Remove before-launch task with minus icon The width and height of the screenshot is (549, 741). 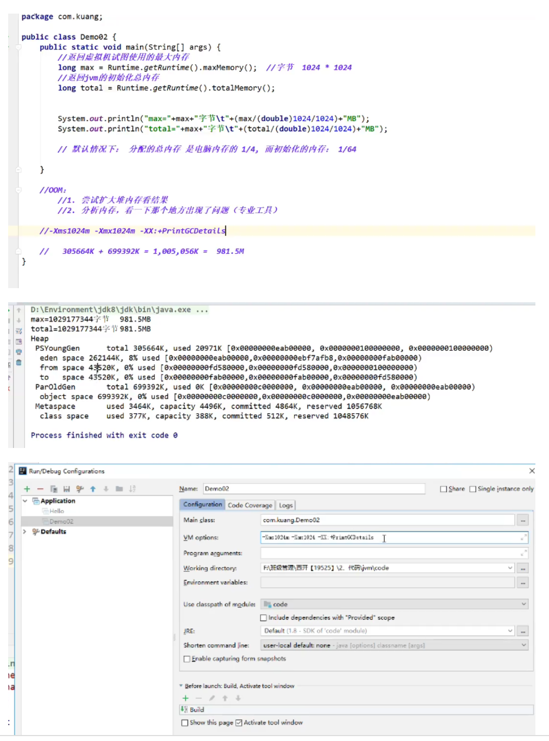click(198, 698)
